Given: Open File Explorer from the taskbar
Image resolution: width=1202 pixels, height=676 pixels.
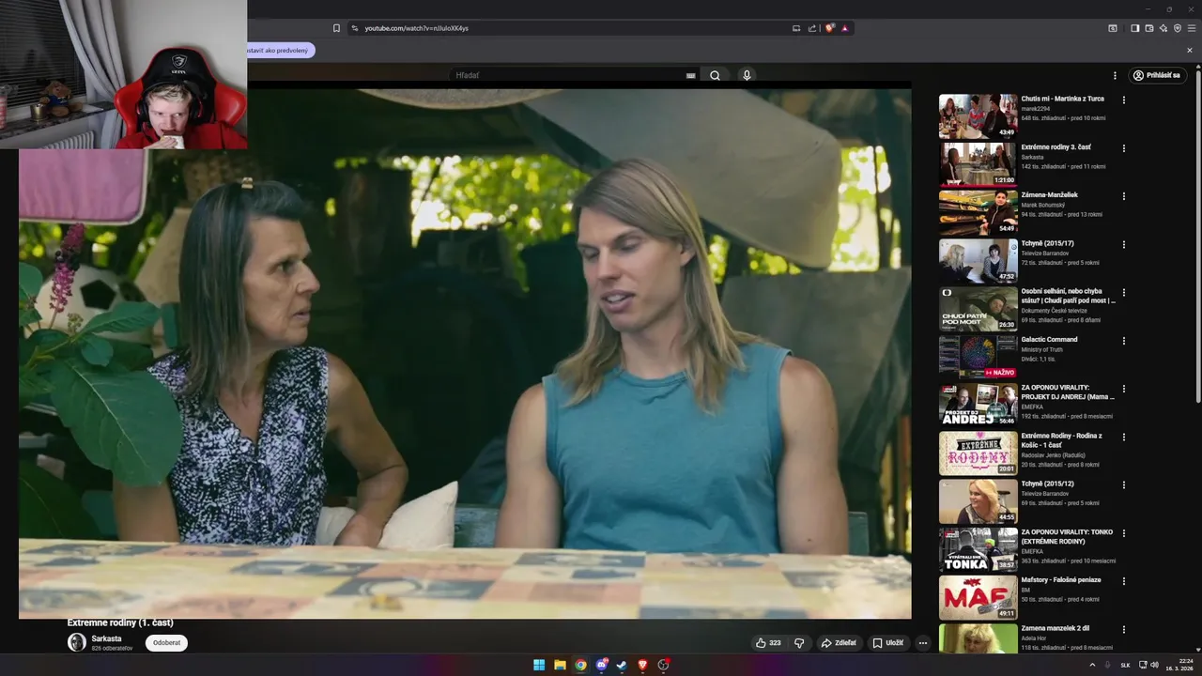Looking at the screenshot, I should coord(560,665).
